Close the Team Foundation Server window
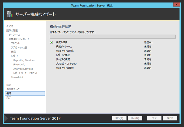The height and width of the screenshot is (127, 184). click(x=176, y=4)
